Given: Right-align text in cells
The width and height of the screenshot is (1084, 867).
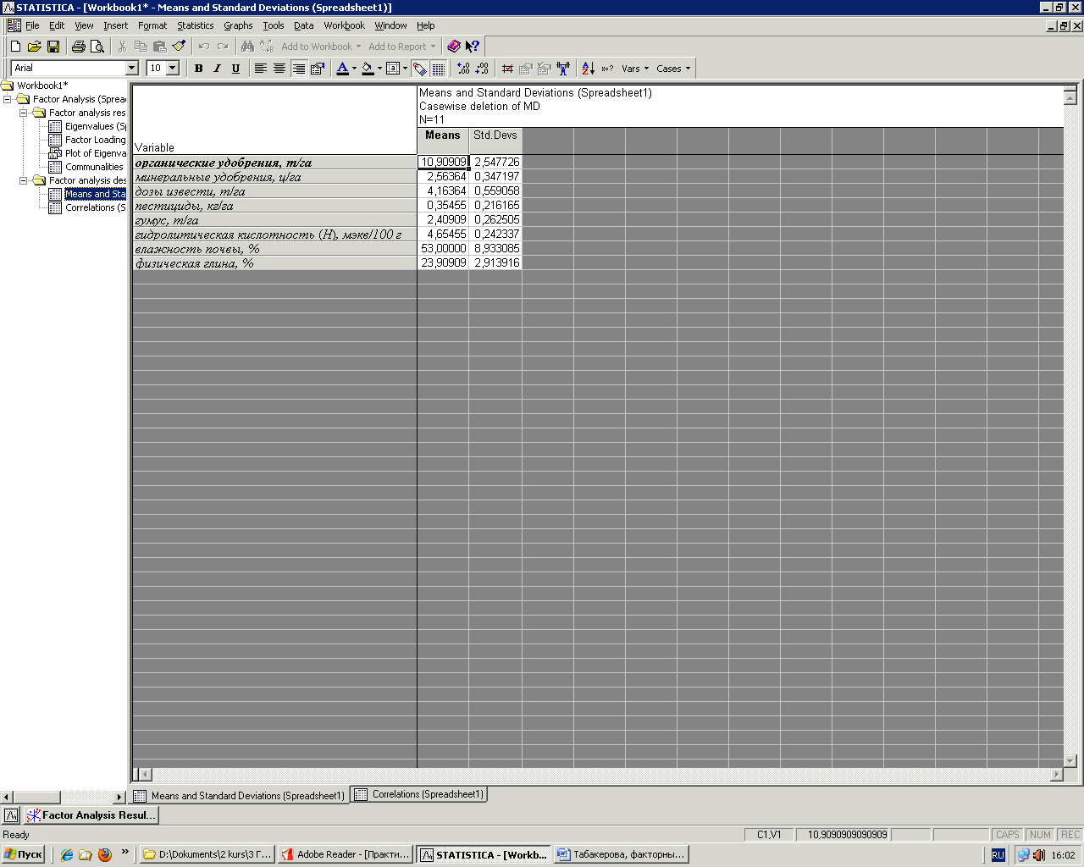Looking at the screenshot, I should click(298, 69).
